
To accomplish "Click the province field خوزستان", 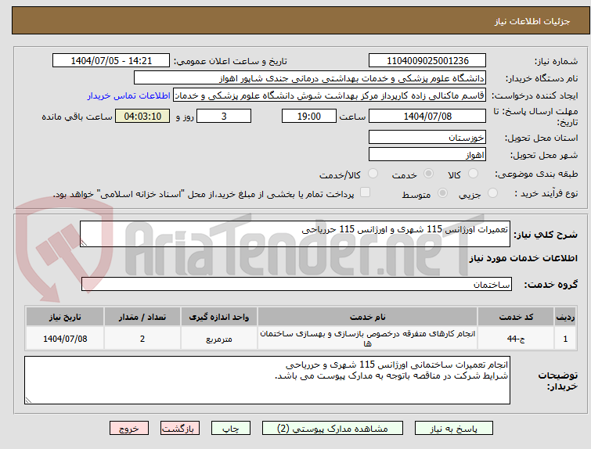I will click(x=427, y=138).
